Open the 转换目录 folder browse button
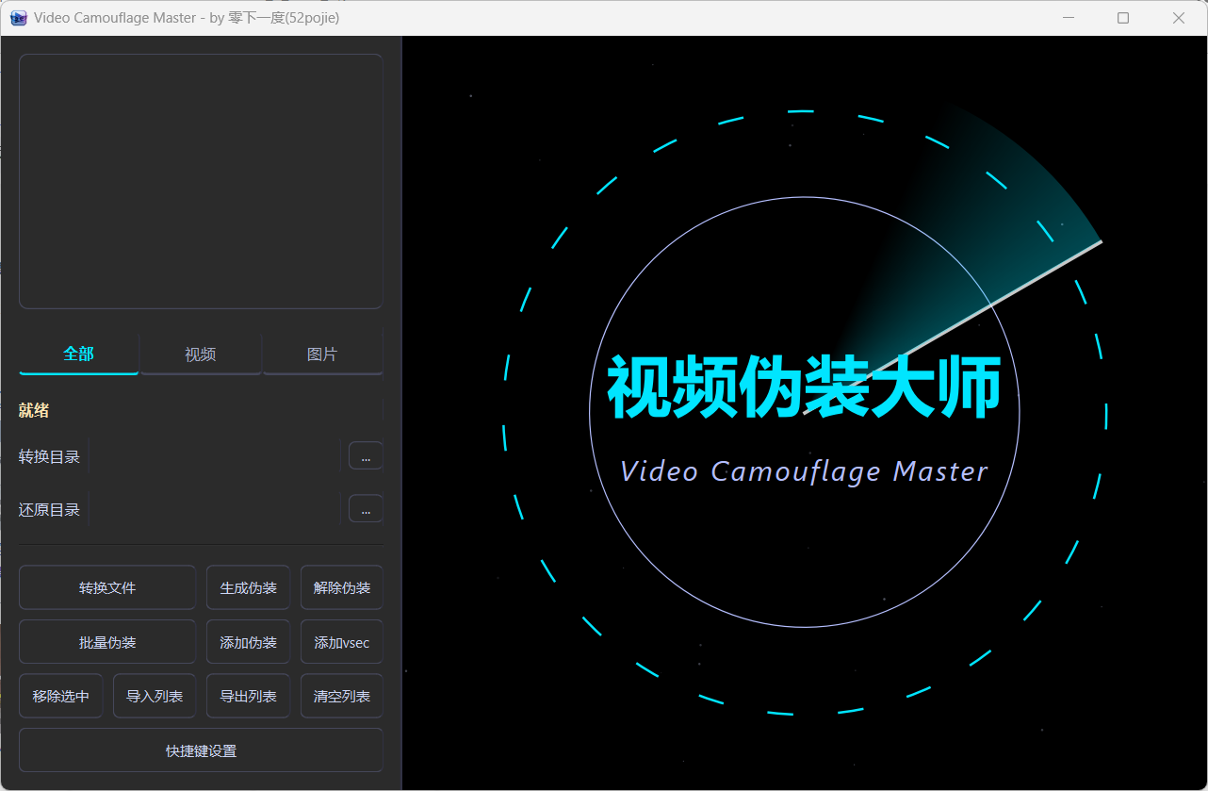 [365, 455]
